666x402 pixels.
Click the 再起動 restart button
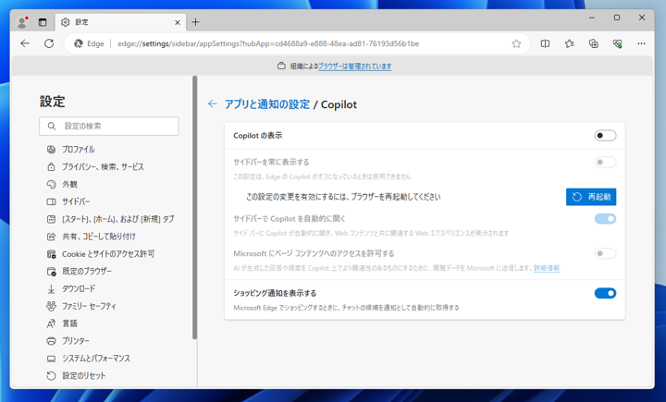pyautogui.click(x=591, y=197)
